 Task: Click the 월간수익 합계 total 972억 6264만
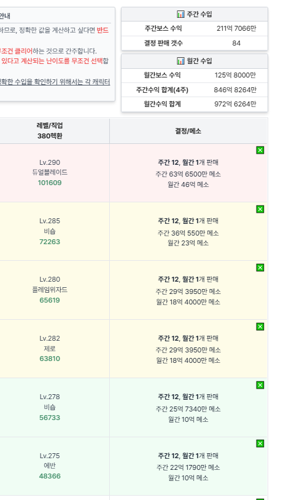(x=235, y=104)
